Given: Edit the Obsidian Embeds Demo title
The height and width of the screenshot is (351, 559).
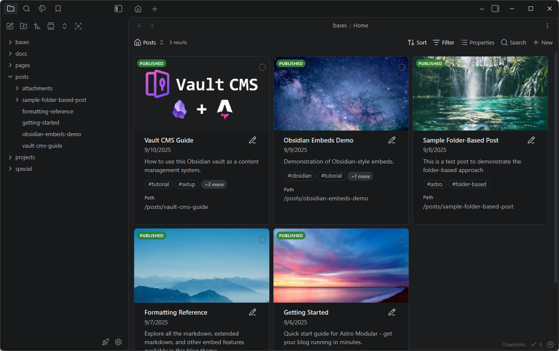Looking at the screenshot, I should [x=392, y=140].
